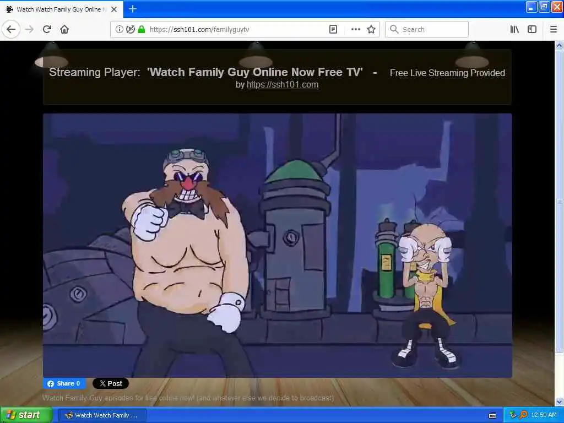Screen dimensions: 564x423
Task: Reload the current page
Action: pos(47,29)
